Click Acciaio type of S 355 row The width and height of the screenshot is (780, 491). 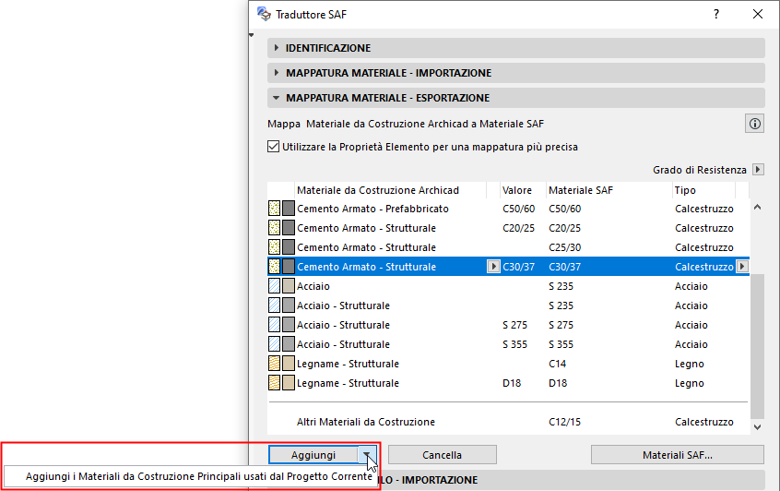point(691,344)
